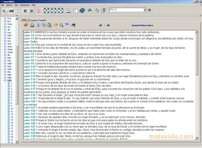Collapse the Luke book in tree

tap(5, 80)
